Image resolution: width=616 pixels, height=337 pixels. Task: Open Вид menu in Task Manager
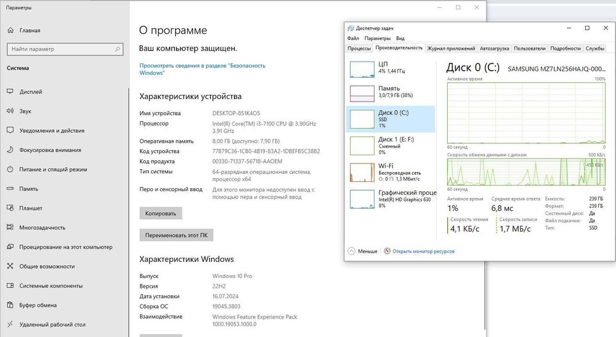[x=400, y=39]
